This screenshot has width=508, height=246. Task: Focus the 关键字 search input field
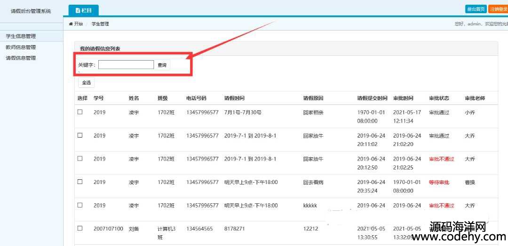click(126, 65)
